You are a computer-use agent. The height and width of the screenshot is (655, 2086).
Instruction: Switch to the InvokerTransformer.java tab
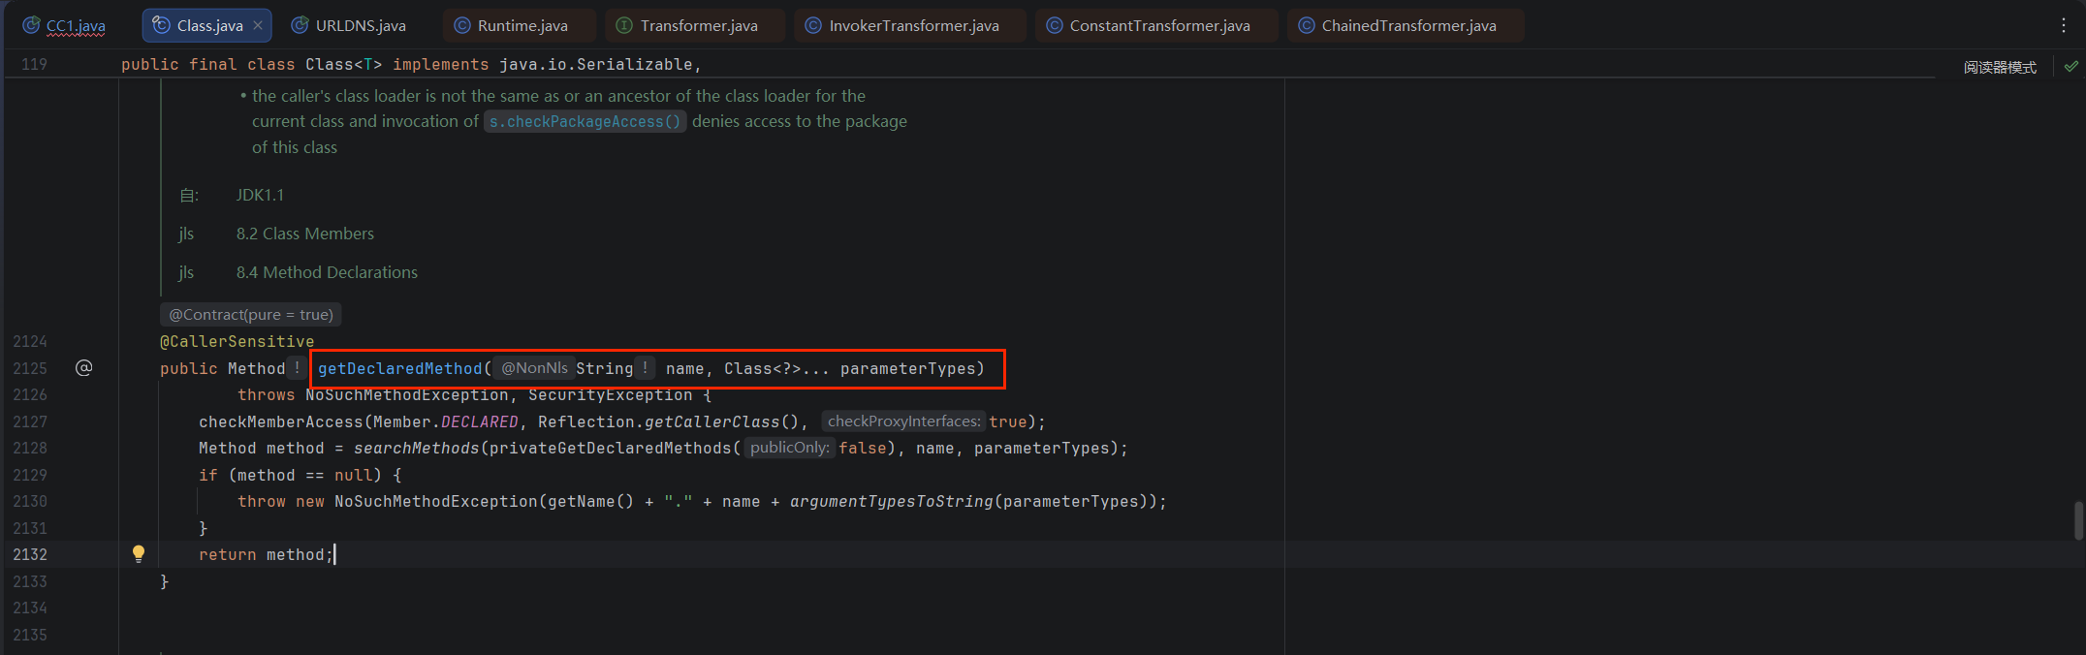tap(911, 25)
